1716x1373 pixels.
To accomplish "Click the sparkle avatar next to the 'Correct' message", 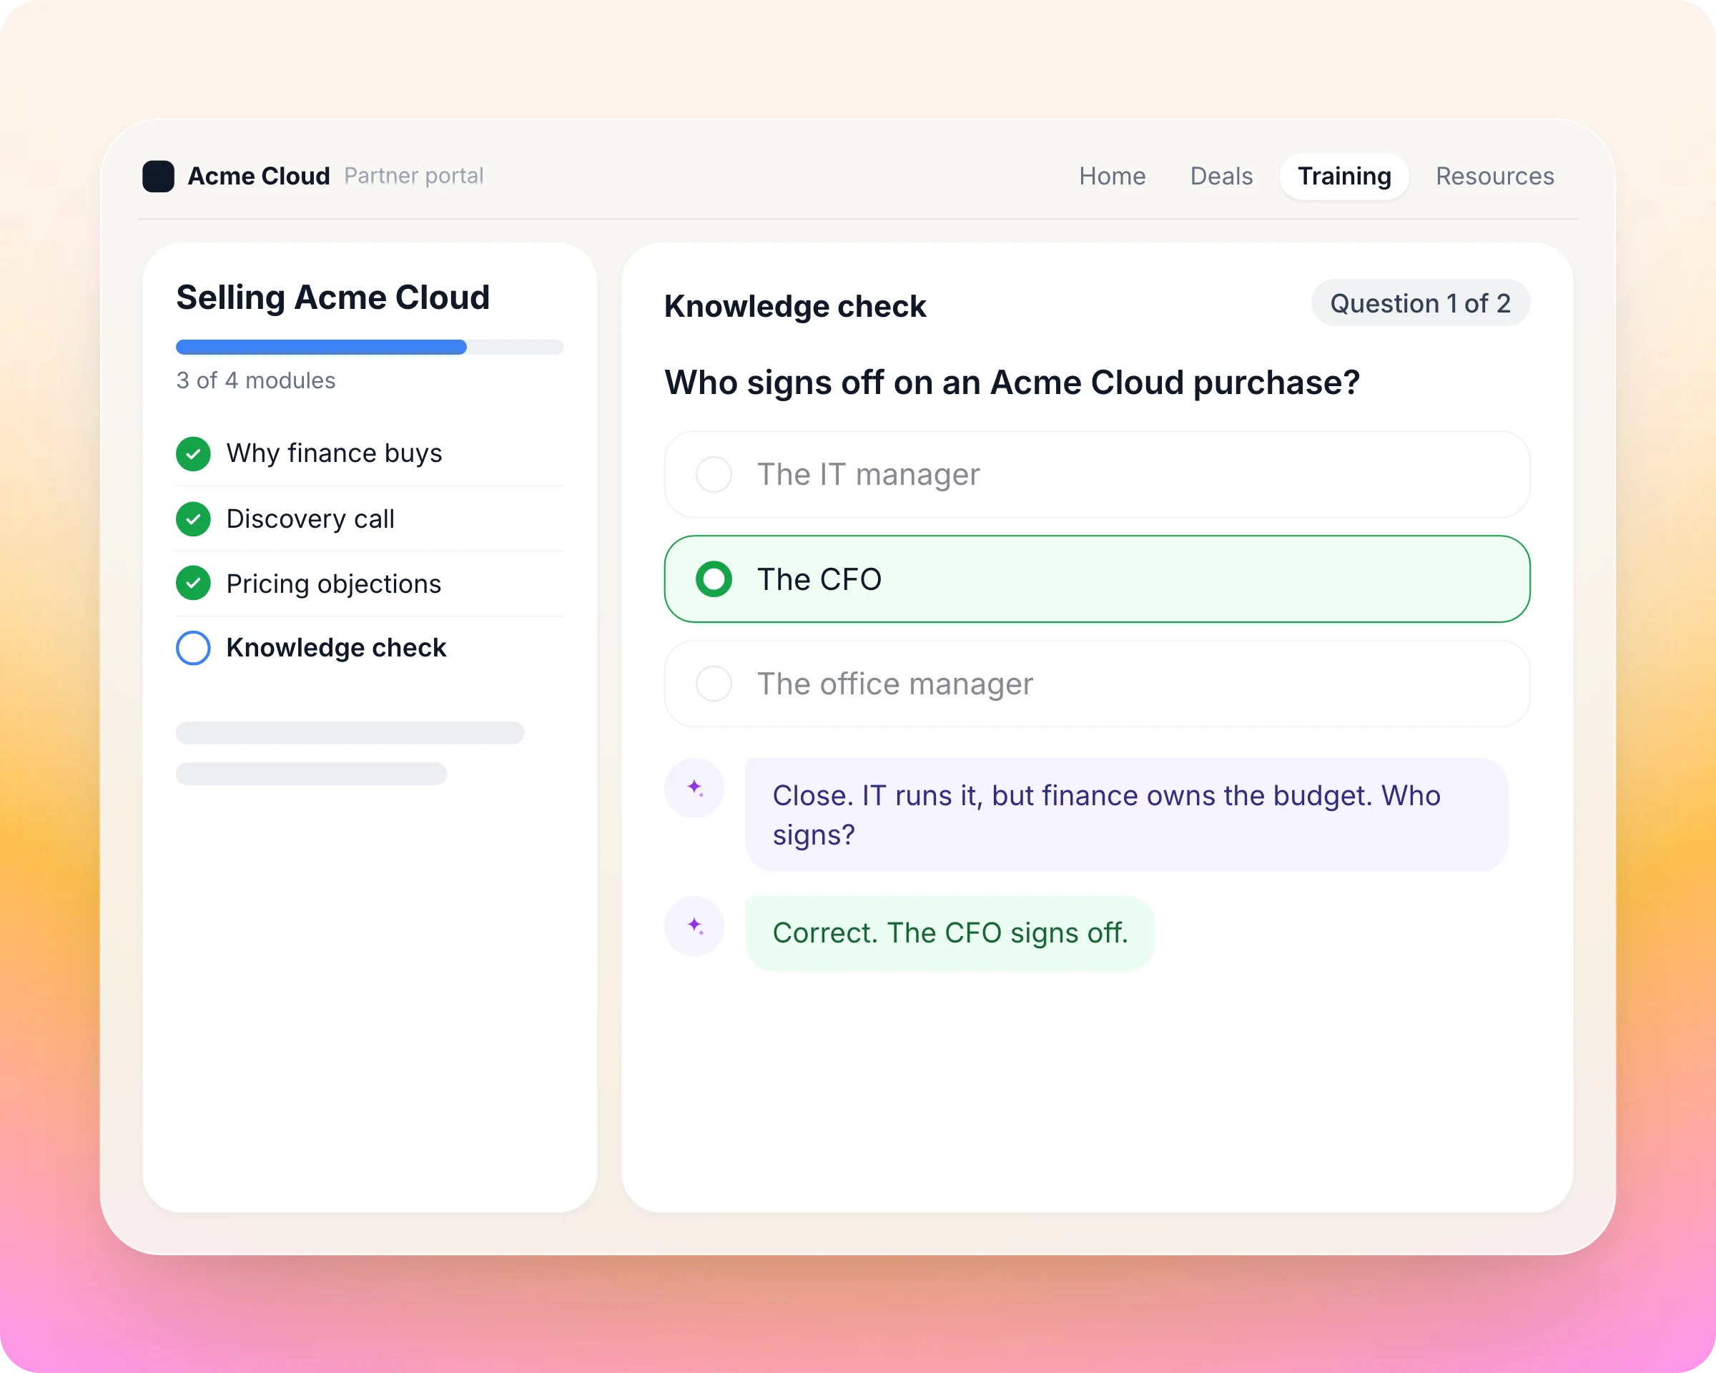I will 694,927.
